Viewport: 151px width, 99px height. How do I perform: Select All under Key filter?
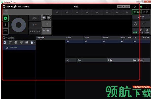141,41
